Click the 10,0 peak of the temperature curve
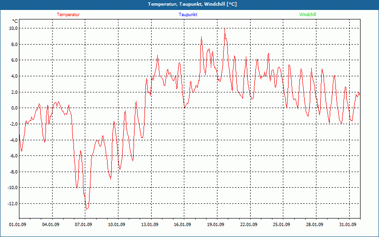Image resolution: width=379 pixels, height=237 pixels. point(225,28)
